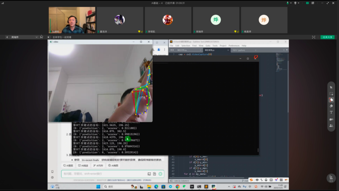Click the AI阅读 button
Image resolution: width=339 pixels, height=191 pixels.
click(x=83, y=166)
